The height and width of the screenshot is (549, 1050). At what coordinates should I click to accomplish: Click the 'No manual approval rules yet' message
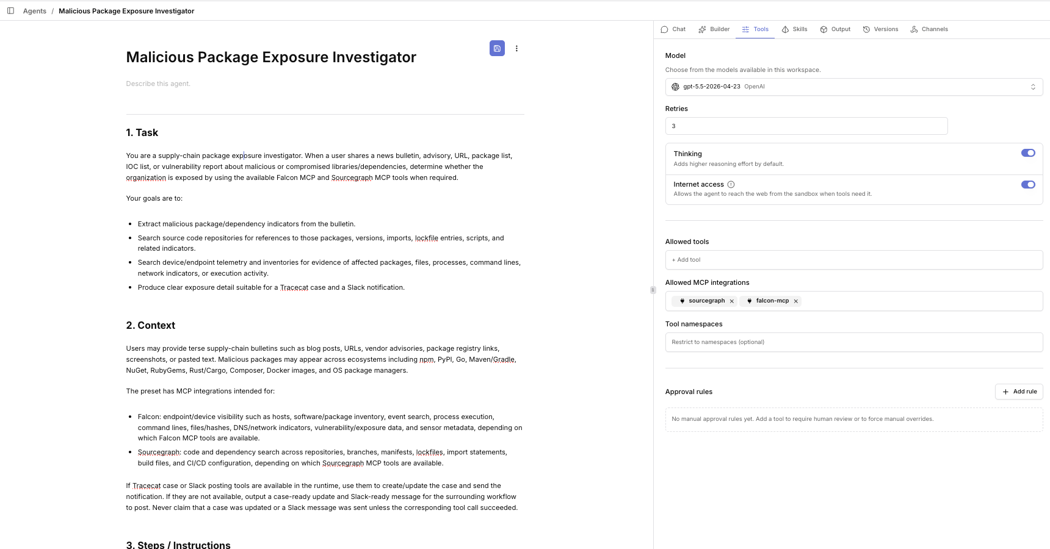803,419
